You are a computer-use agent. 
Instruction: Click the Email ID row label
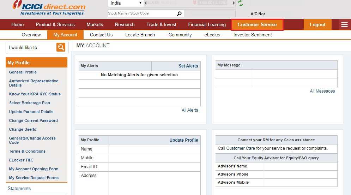89,167
